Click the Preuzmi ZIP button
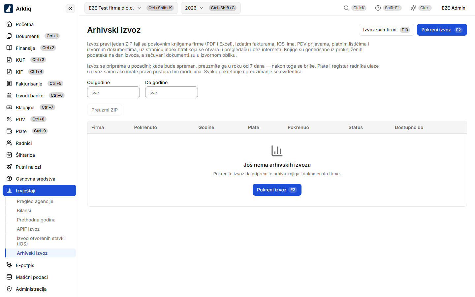This screenshot has width=475, height=297. [105, 110]
